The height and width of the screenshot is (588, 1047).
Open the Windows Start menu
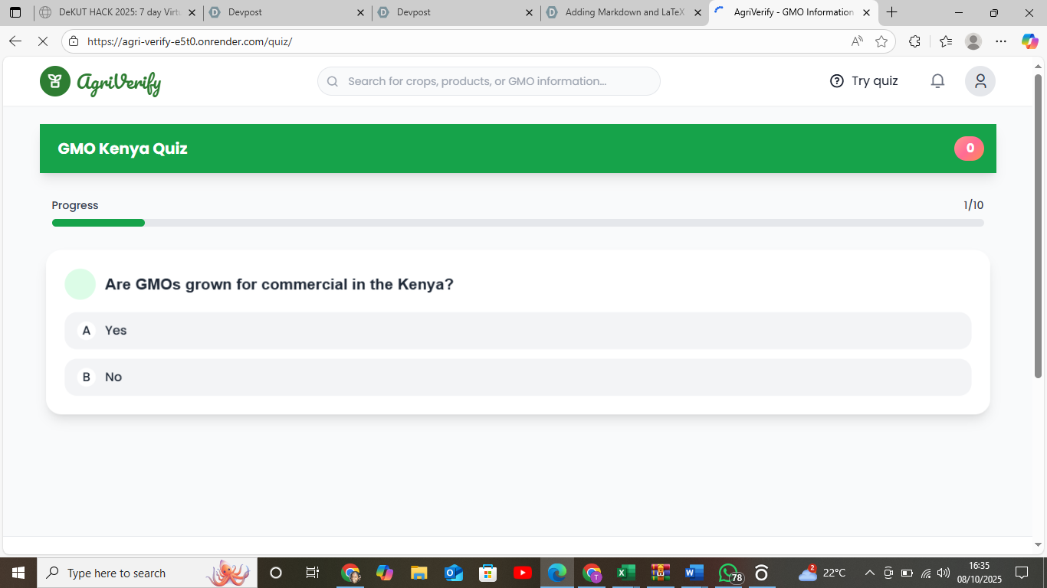pos(18,573)
